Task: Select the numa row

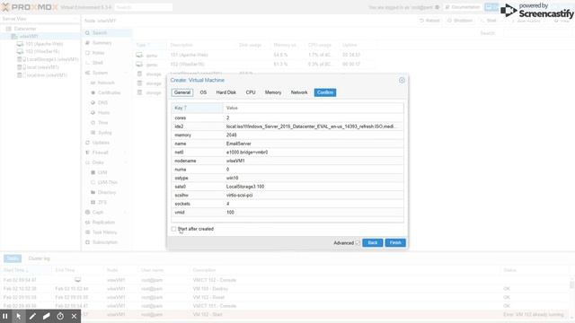Action: (x=287, y=170)
